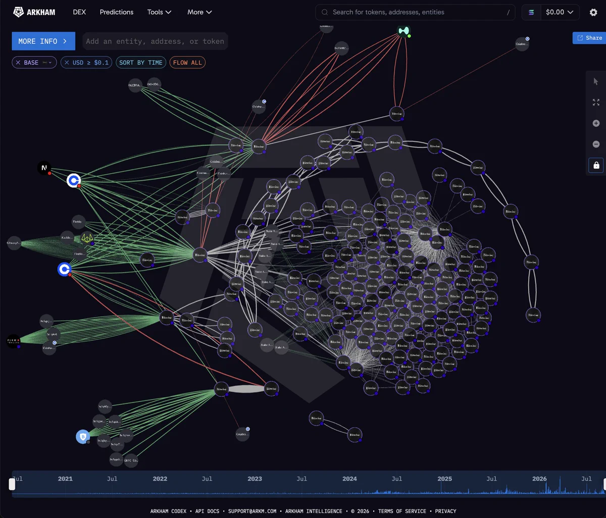Zoom out with the minus icon
Image resolution: width=606 pixels, height=518 pixels.
coord(596,144)
